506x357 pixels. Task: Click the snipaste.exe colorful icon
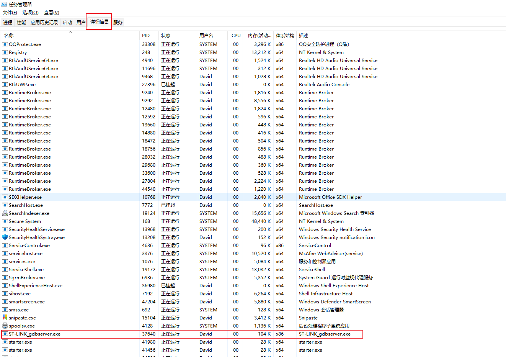coord(5,318)
